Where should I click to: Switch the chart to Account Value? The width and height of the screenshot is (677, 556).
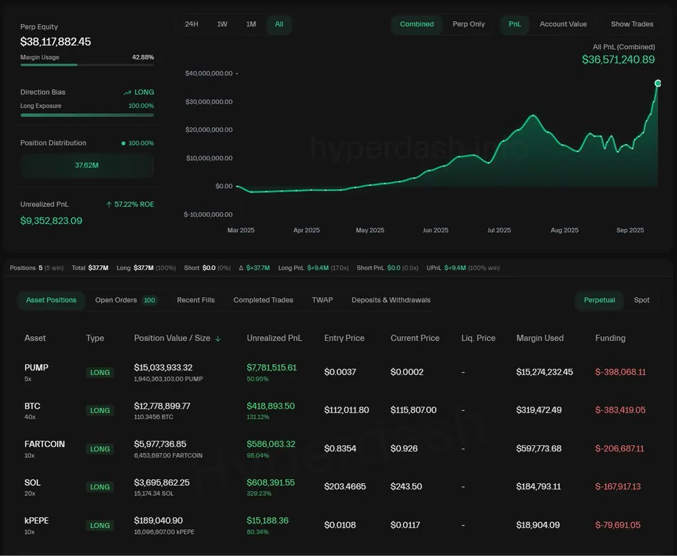[563, 24]
